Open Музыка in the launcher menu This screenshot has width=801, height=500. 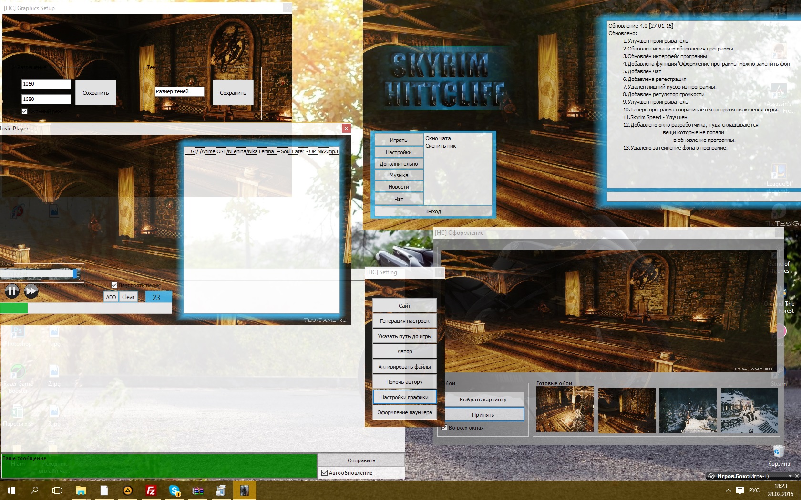pos(399,175)
